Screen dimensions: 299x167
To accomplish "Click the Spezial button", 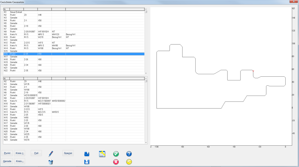I will point(68,153).
